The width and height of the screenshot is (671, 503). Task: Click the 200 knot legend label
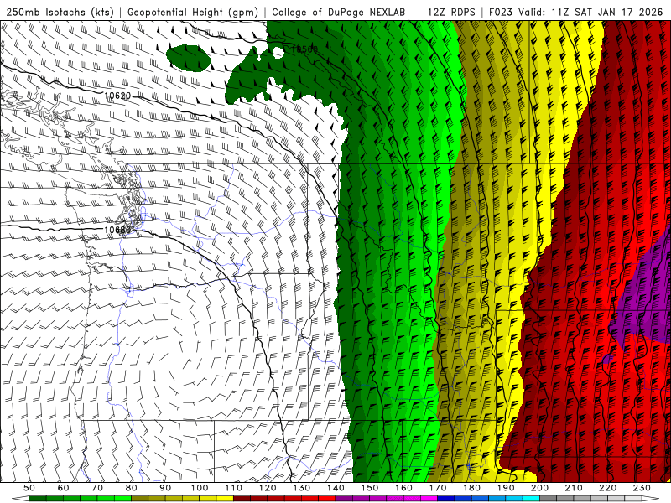[x=540, y=488]
